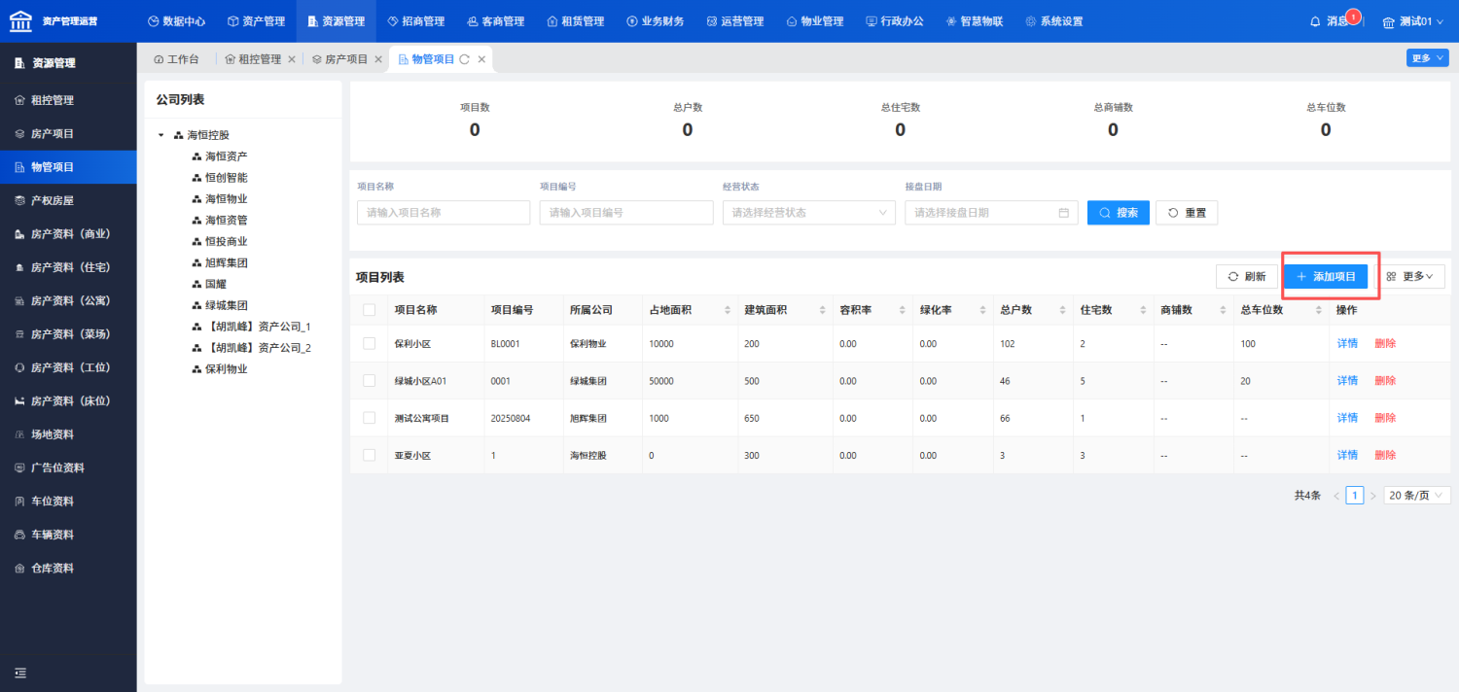The image size is (1459, 692).
Task: Open the 20 条/页 page size dropdown
Action: pyautogui.click(x=1417, y=496)
